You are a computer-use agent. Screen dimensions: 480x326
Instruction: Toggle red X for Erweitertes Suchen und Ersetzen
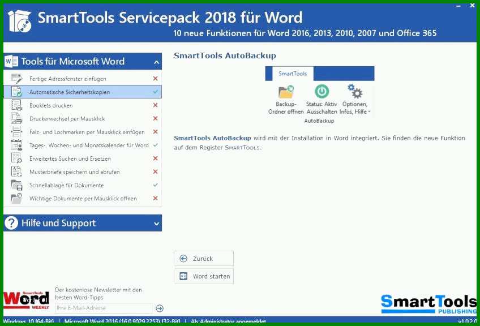155,158
